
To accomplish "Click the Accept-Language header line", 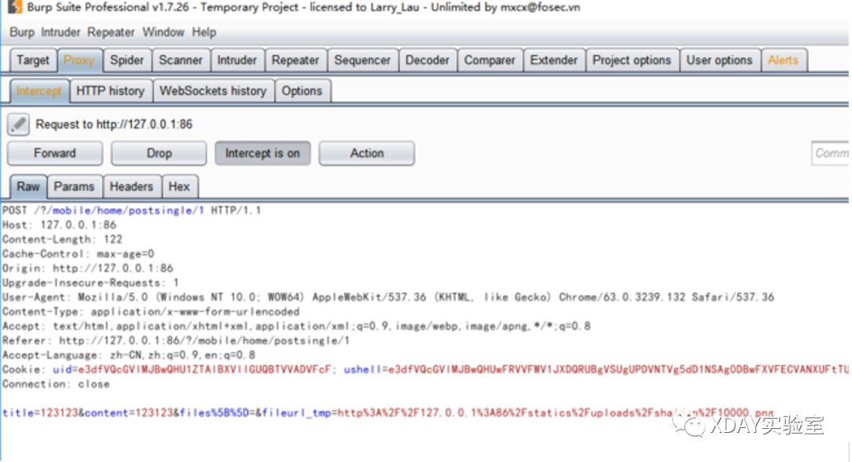I will [129, 355].
